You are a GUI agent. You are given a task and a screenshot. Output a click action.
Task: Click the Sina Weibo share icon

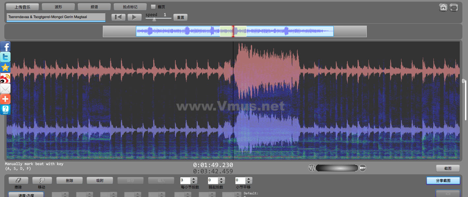pos(5,78)
